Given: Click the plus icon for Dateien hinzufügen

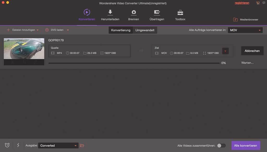Looking at the screenshot, I should click(x=8, y=30).
